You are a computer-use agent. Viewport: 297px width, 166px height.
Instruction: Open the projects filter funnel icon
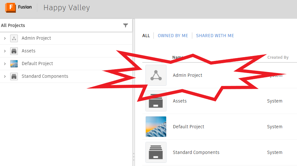(x=125, y=25)
